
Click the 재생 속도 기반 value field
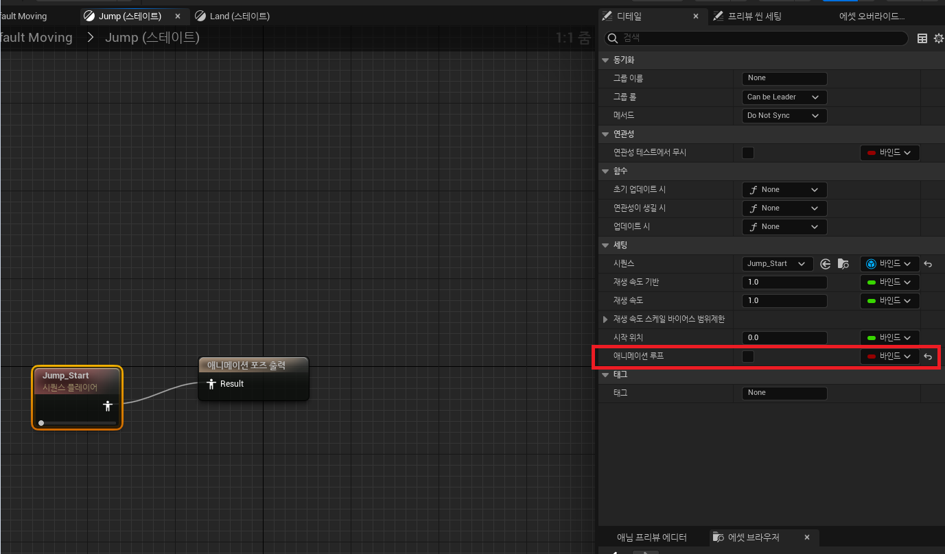pyautogui.click(x=784, y=282)
